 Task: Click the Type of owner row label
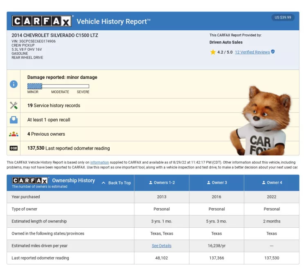25,209
